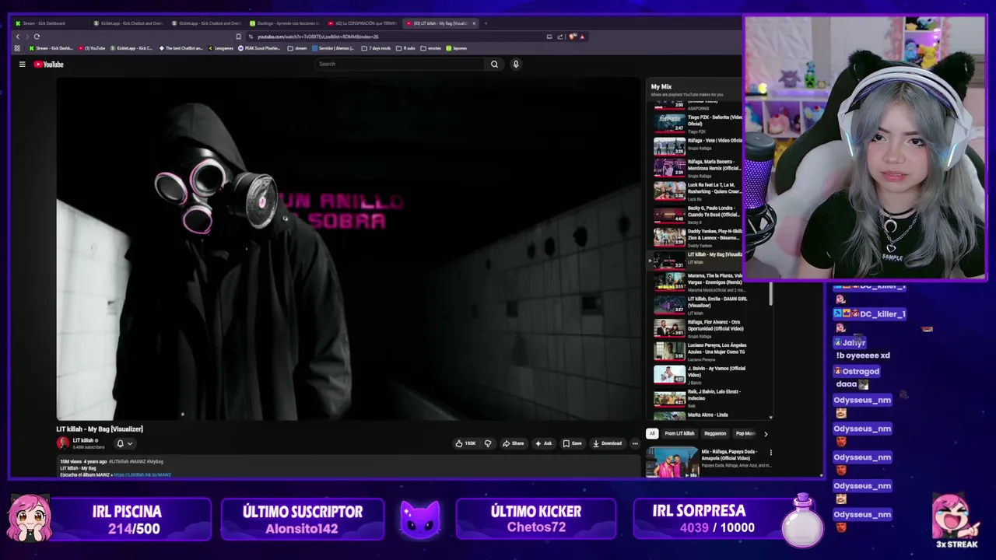Viewport: 996px width, 560px height.
Task: Play Luciano Pereyra - Una Mujer Como Tú
Action: click(708, 351)
